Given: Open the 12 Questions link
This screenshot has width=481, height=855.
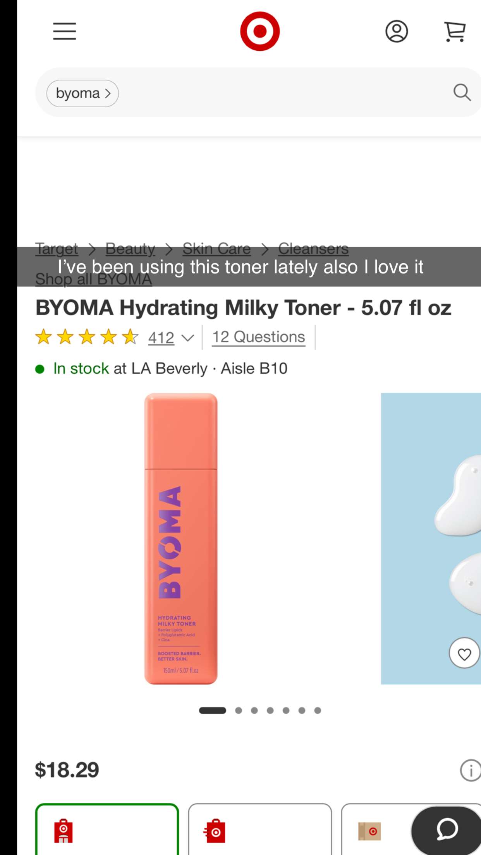Looking at the screenshot, I should tap(258, 337).
